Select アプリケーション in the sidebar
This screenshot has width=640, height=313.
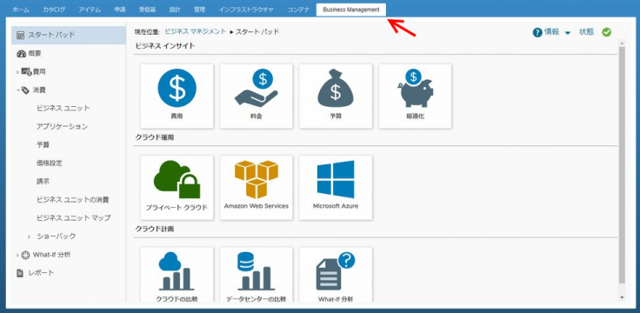point(62,127)
